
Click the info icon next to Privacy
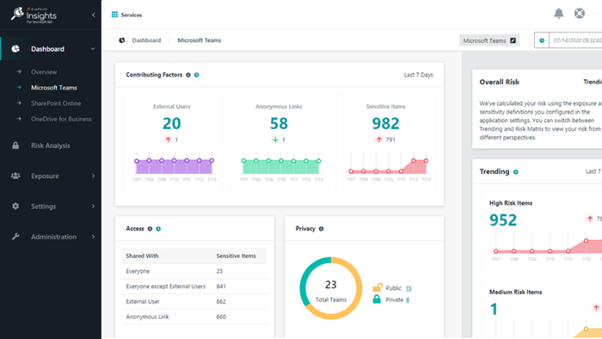point(321,229)
